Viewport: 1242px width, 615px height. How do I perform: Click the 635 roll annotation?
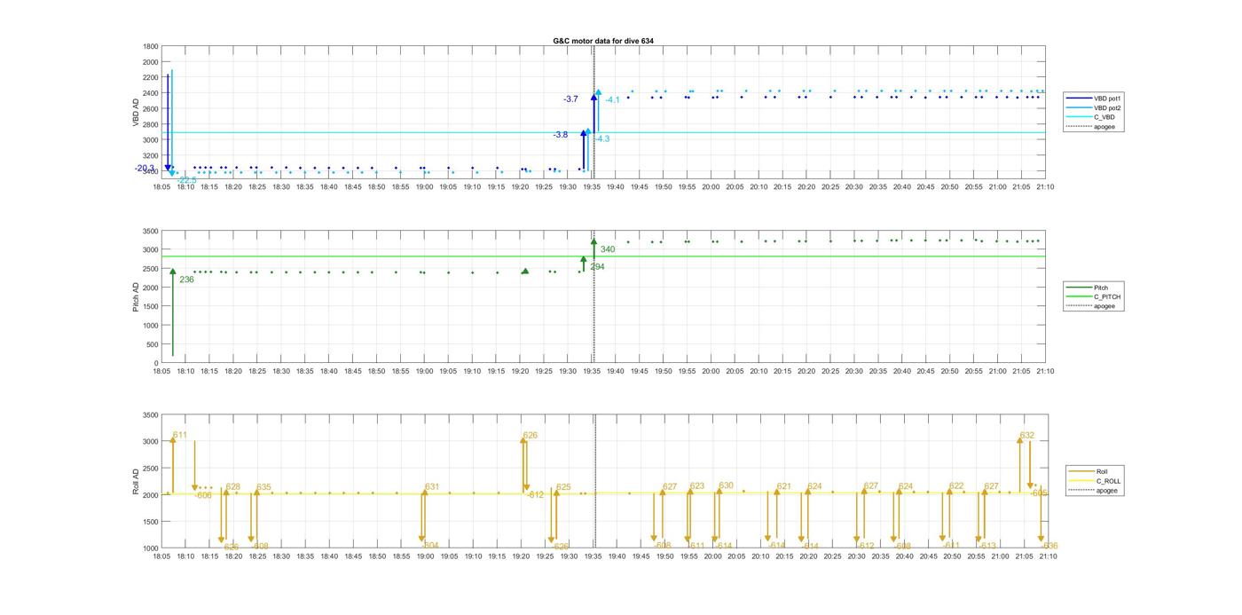coord(263,487)
